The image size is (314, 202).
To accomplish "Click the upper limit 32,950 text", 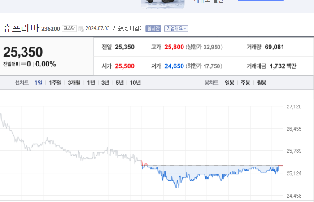I will pyautogui.click(x=204, y=47).
